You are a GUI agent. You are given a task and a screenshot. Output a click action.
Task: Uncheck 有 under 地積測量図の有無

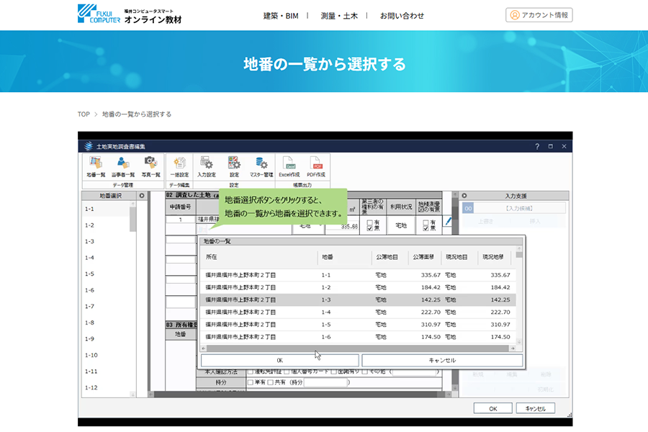[x=426, y=222]
